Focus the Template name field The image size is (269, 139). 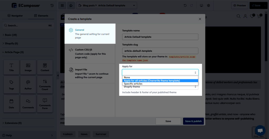tap(160, 37)
